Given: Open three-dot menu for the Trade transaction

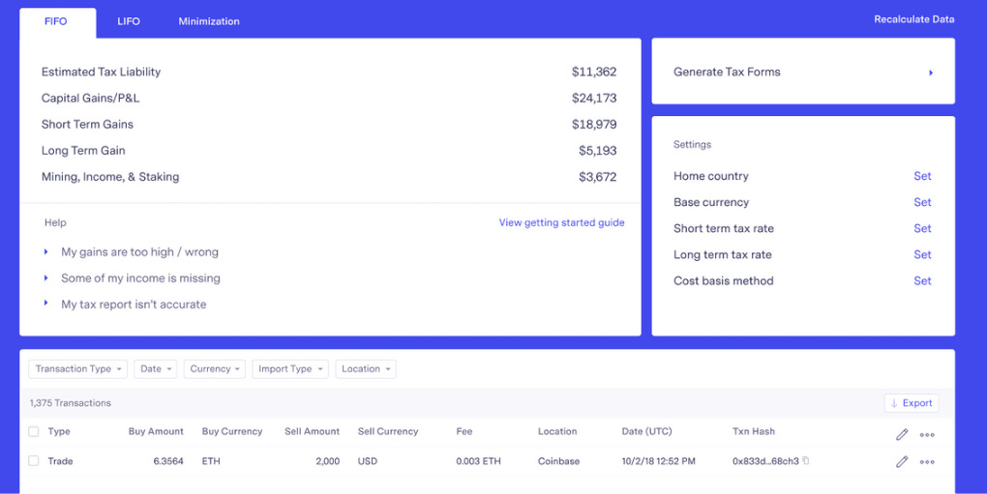Looking at the screenshot, I should click(927, 462).
